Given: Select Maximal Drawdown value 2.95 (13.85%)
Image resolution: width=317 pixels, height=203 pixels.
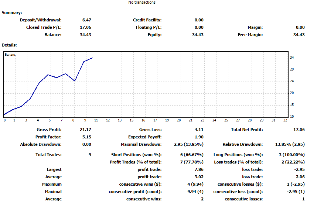Looking at the screenshot, I should point(189,144).
